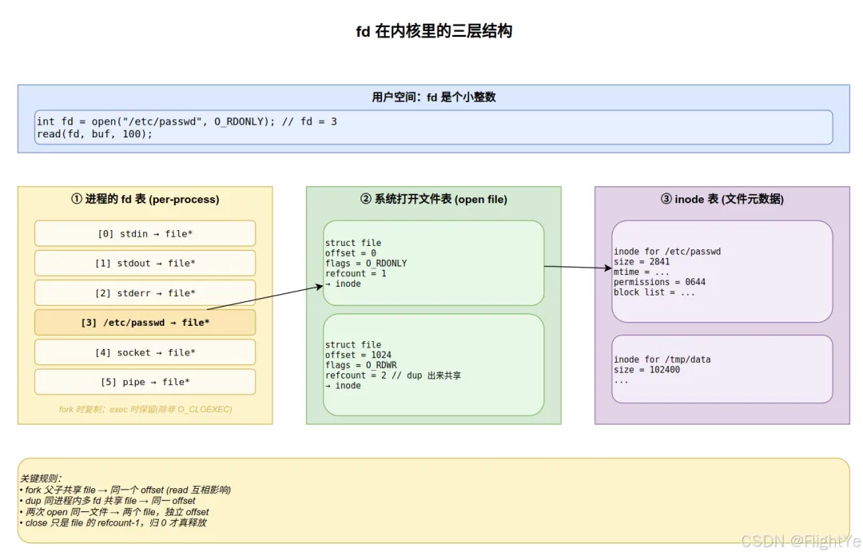
Task: Click the "inode for /tmp/data" line
Action: 662,359
